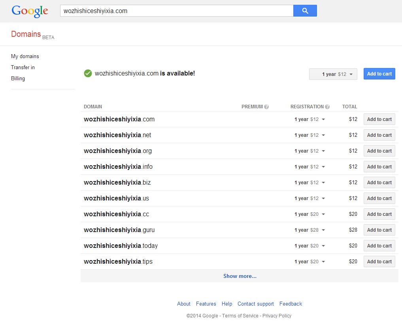Click the Privacy Policy link

(277, 316)
